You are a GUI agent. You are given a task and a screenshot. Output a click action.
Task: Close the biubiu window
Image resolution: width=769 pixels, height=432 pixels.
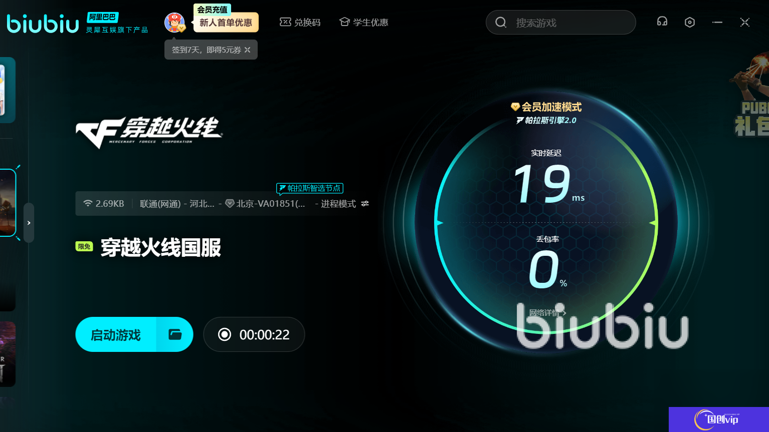745,22
